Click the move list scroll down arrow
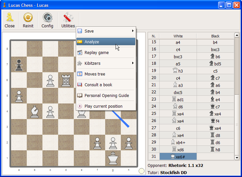 point(237,157)
